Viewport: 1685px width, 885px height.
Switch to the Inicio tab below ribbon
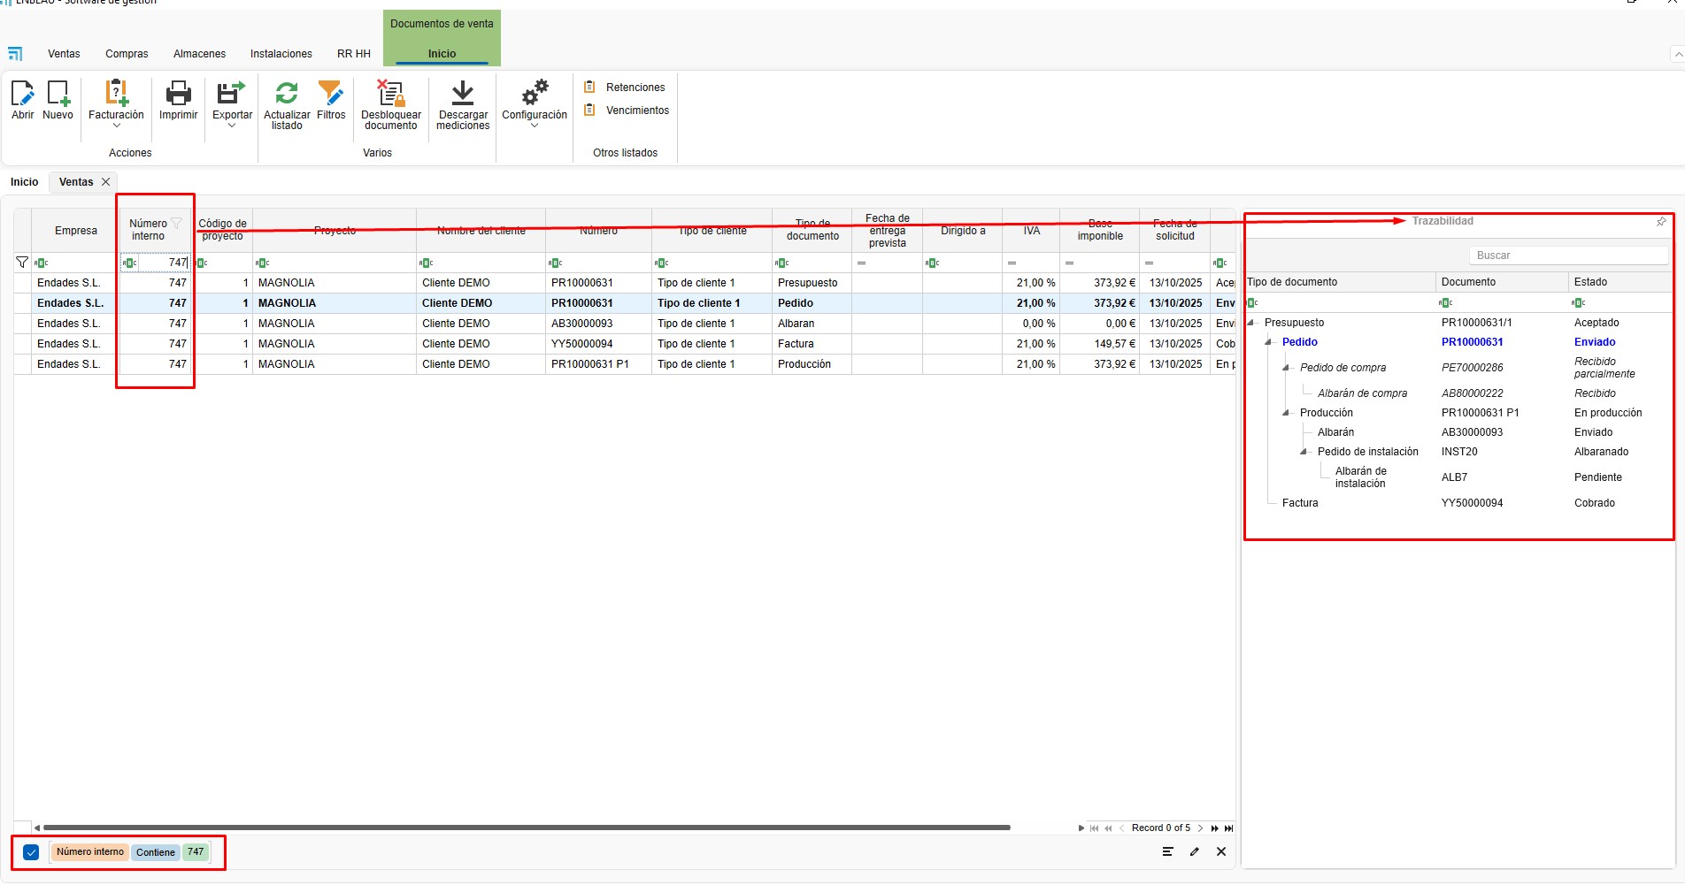click(x=24, y=182)
